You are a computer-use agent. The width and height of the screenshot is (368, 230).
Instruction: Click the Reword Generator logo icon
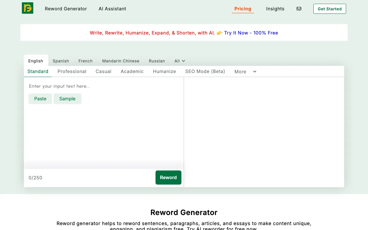[28, 8]
